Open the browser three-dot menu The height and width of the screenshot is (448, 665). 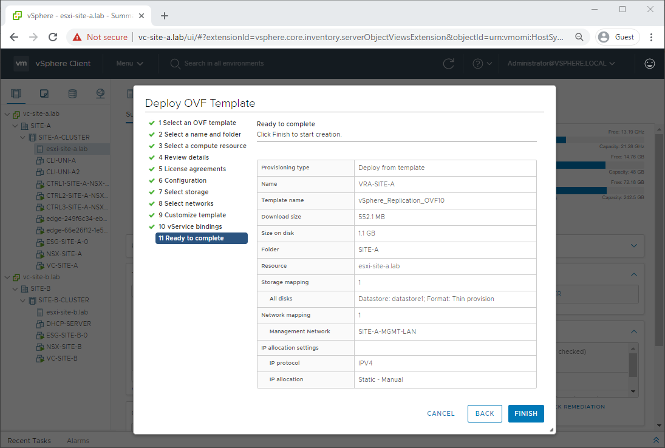pyautogui.click(x=651, y=37)
